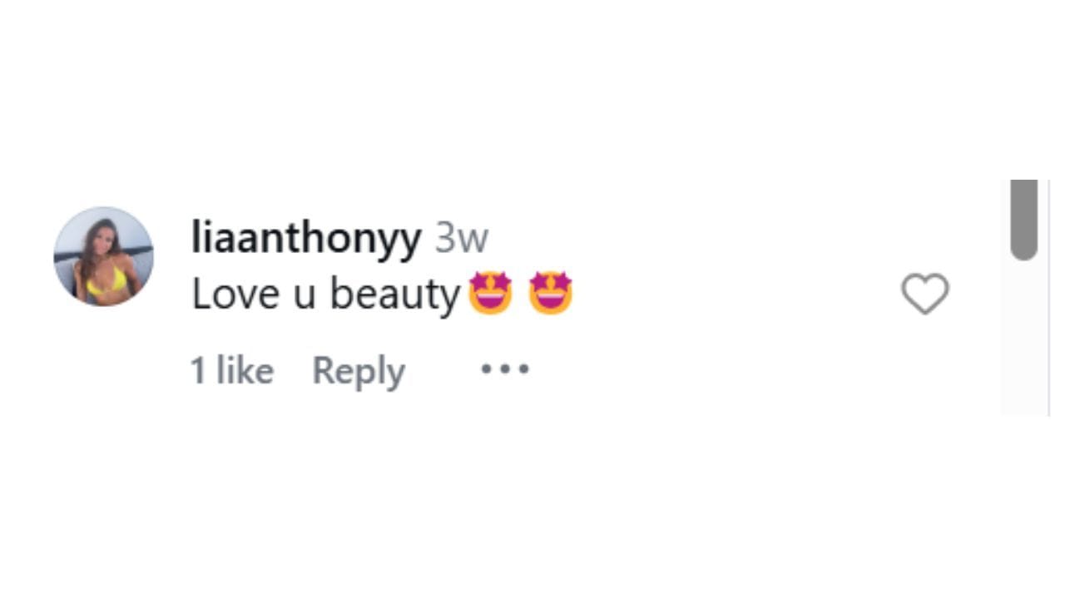1065x599 pixels.
Task: Open the three-dot more options menu
Action: [x=505, y=369]
